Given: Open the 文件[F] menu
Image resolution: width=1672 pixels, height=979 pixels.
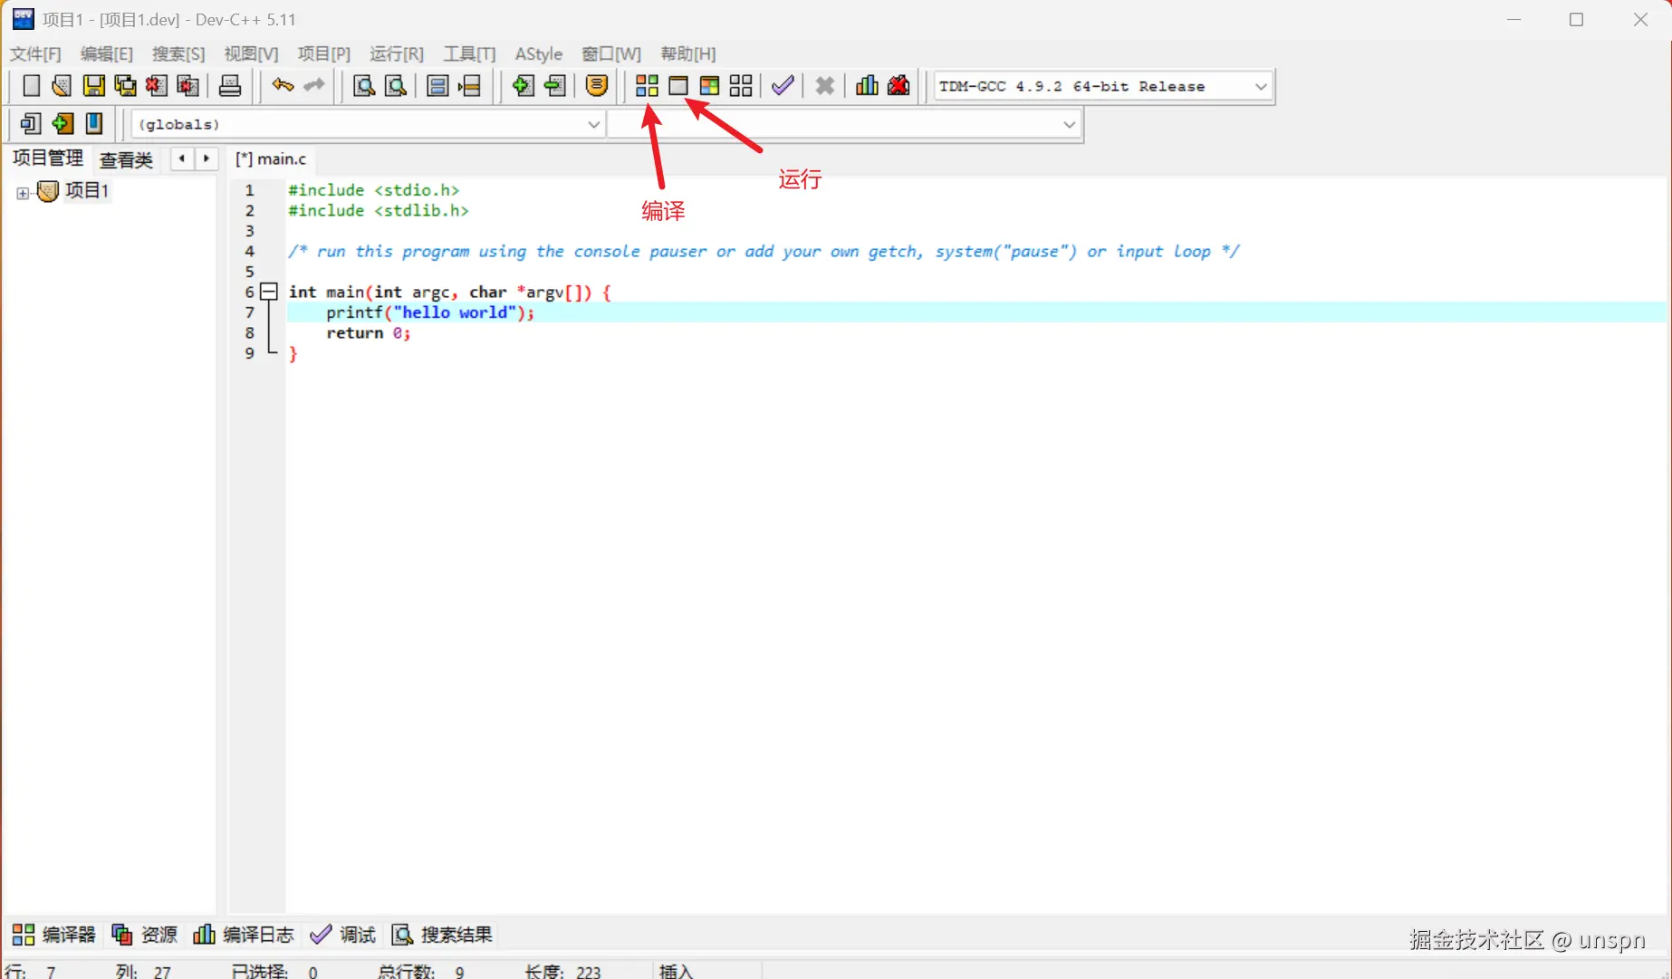Looking at the screenshot, I should coord(35,54).
